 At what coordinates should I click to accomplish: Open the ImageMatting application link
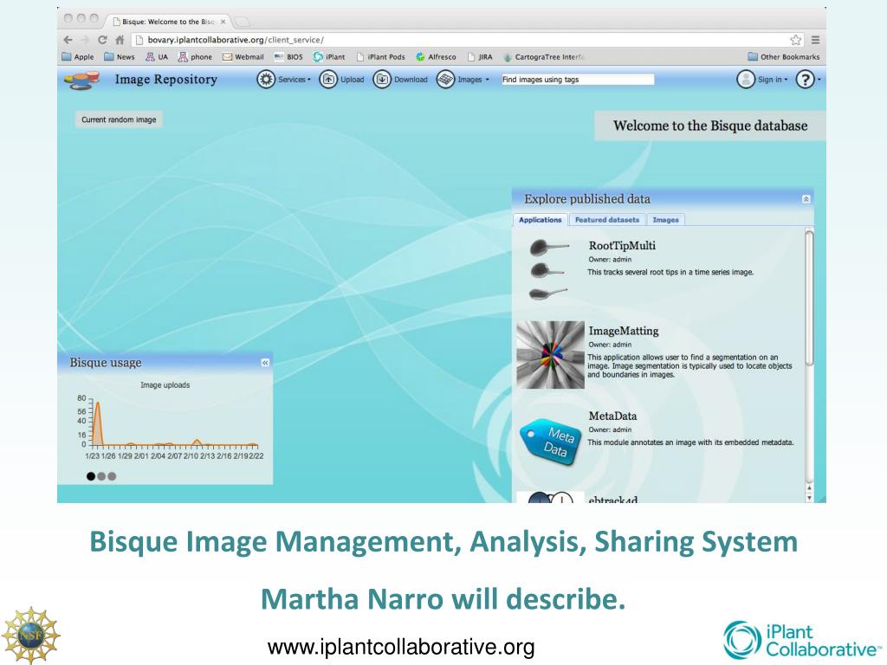click(624, 331)
